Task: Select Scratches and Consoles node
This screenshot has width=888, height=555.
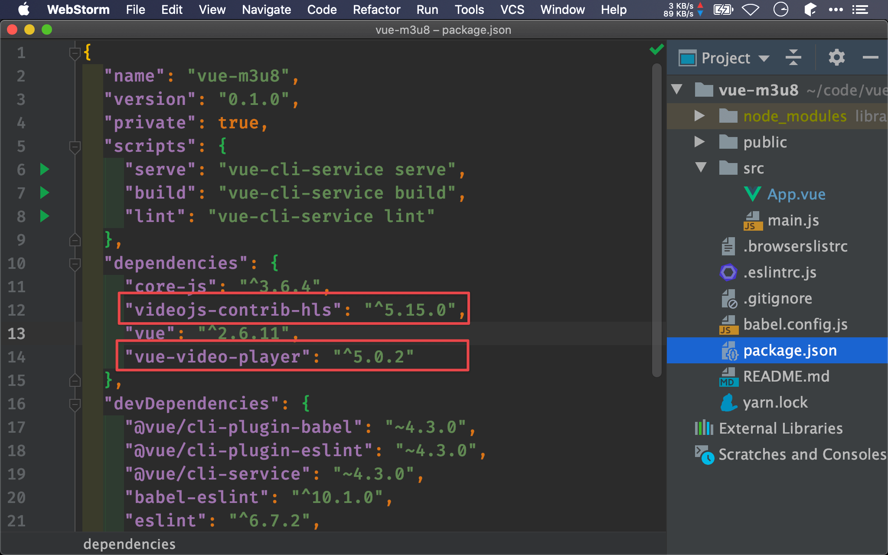Action: point(802,454)
